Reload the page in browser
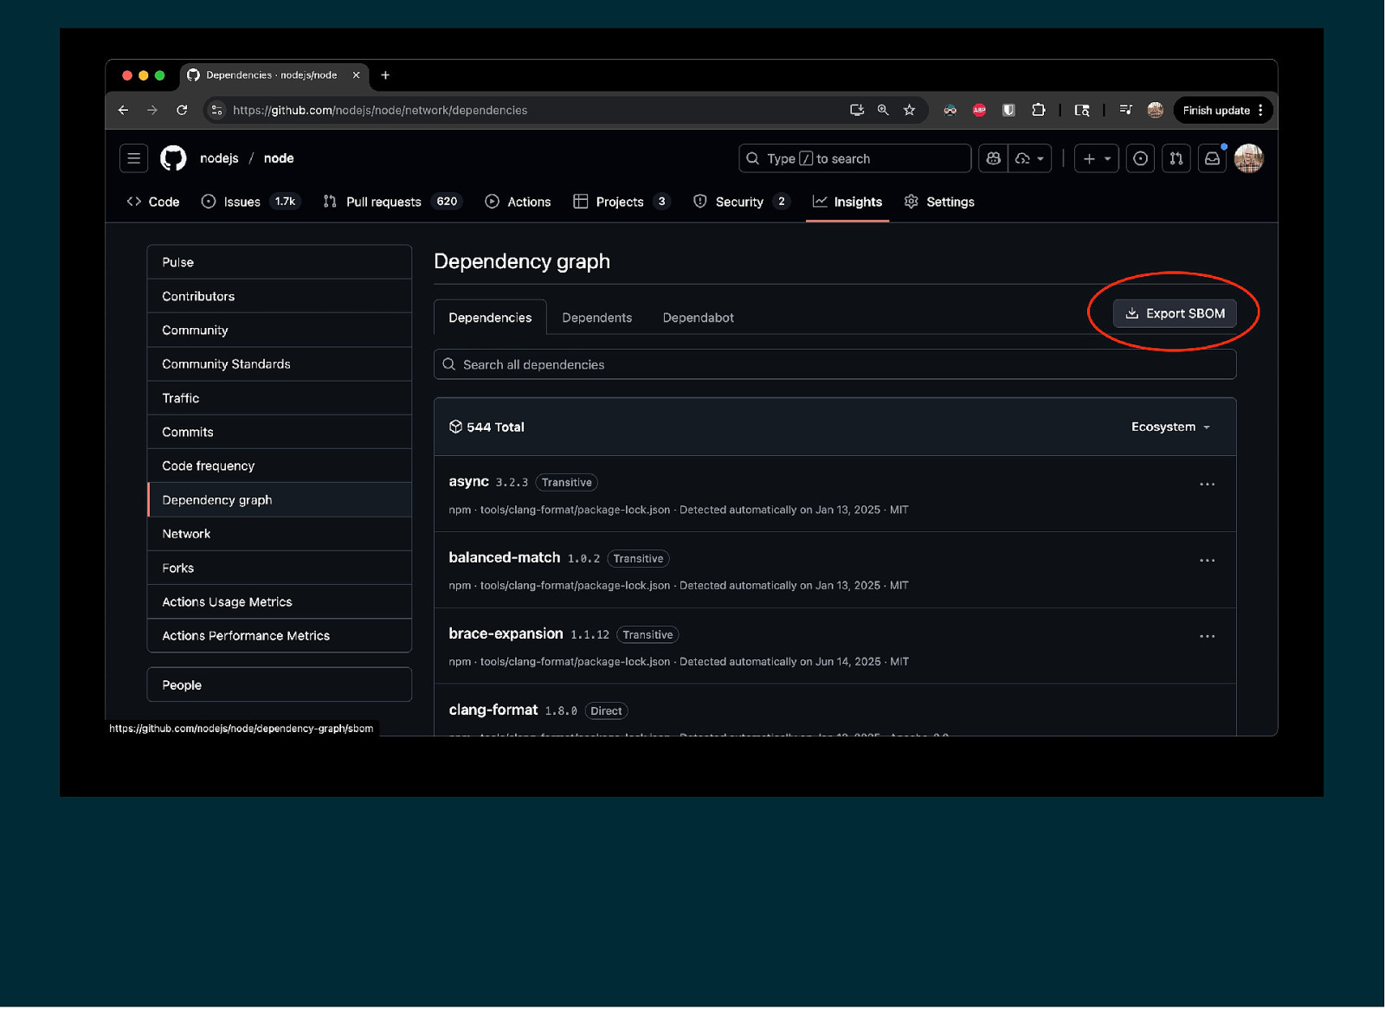The width and height of the screenshot is (1385, 1009). click(182, 110)
